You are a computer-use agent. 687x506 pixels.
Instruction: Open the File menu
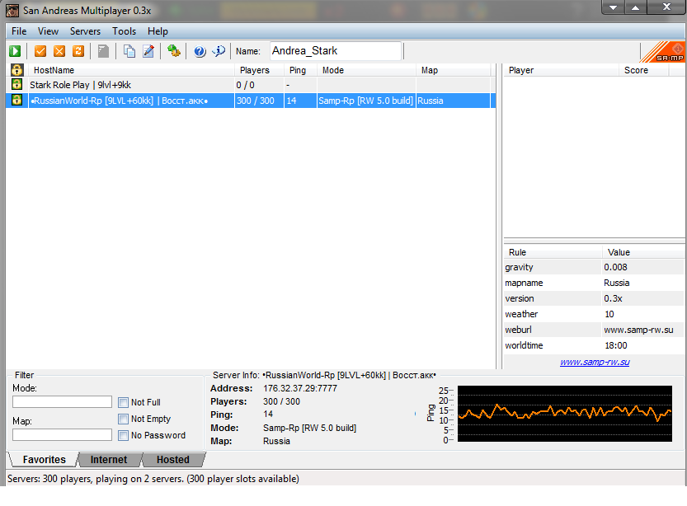point(19,31)
